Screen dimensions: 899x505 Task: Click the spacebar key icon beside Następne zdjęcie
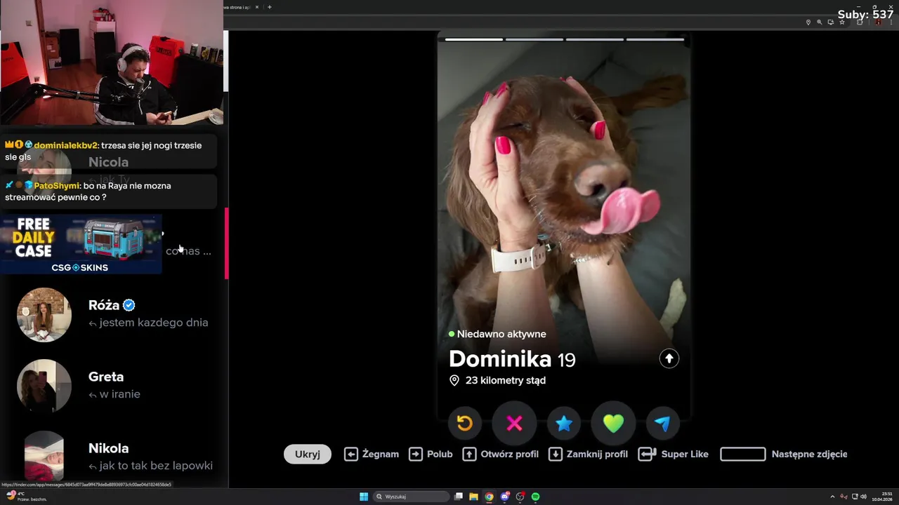coord(743,454)
